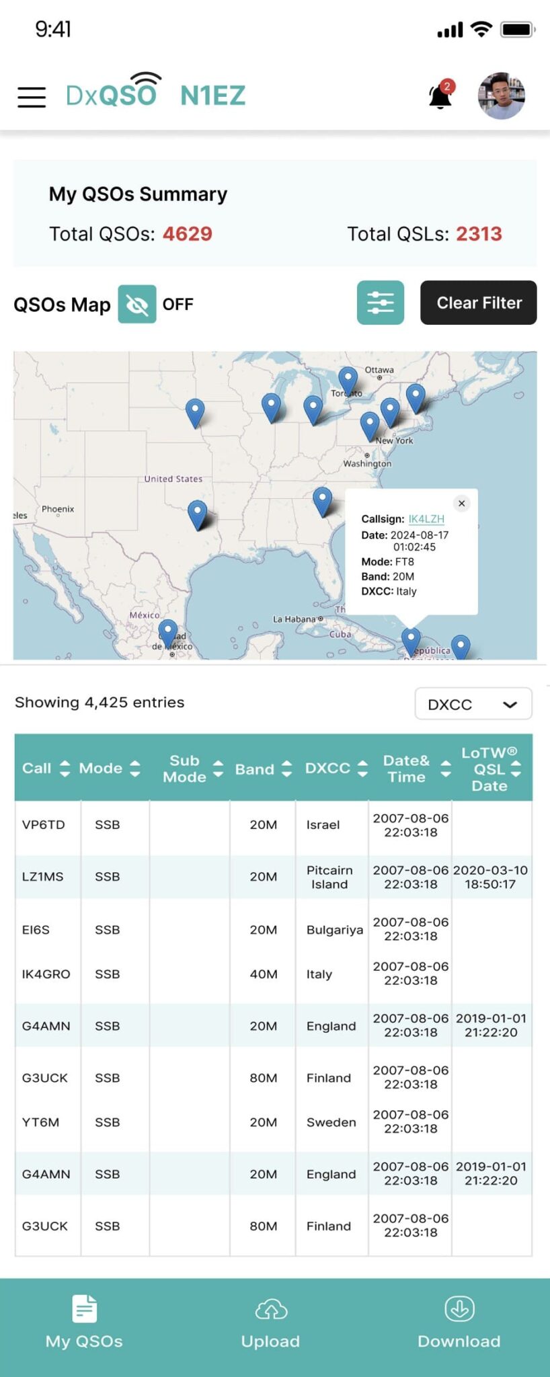
Task: Sort the table by Band column
Action: coord(286,769)
